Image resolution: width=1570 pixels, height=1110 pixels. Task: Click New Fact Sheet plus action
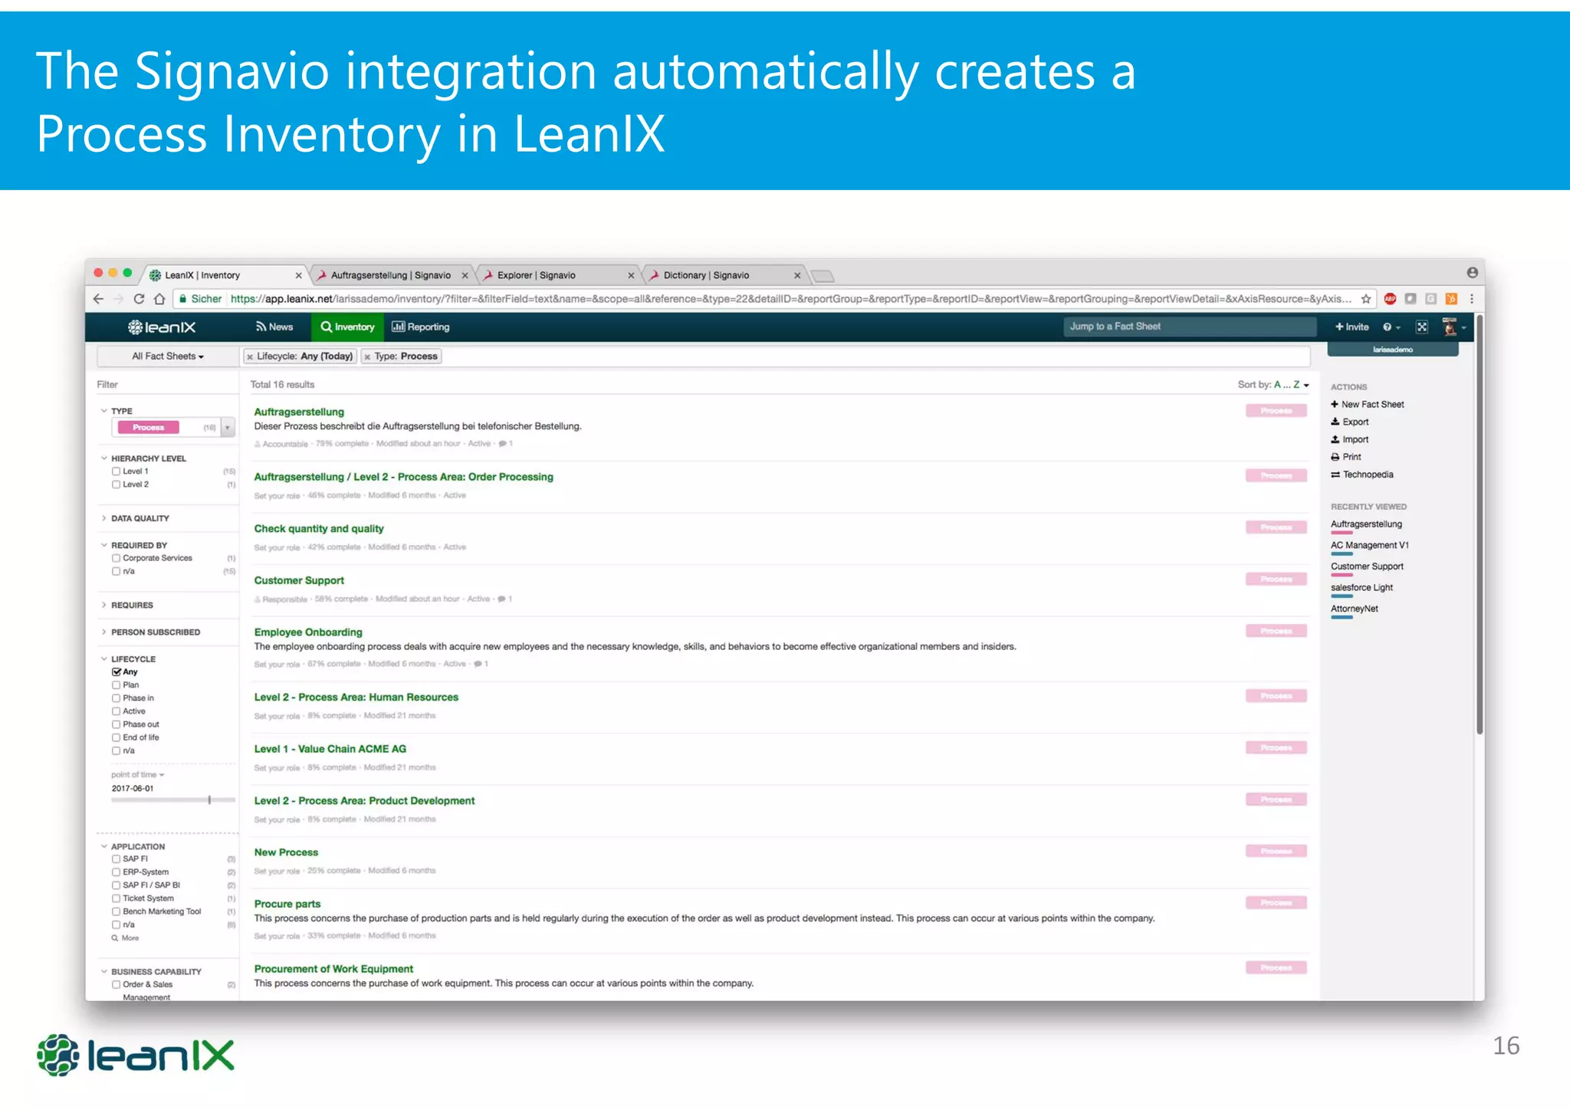[x=1368, y=405]
